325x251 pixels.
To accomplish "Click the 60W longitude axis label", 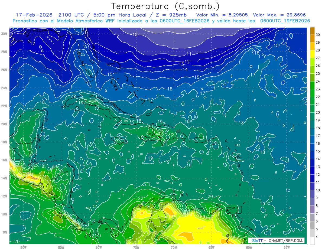I will pos(249,247).
